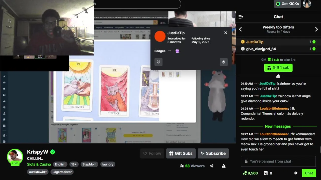Click the sparkle icon in stream sidebar
The width and height of the screenshot is (321, 180).
[4, 76]
